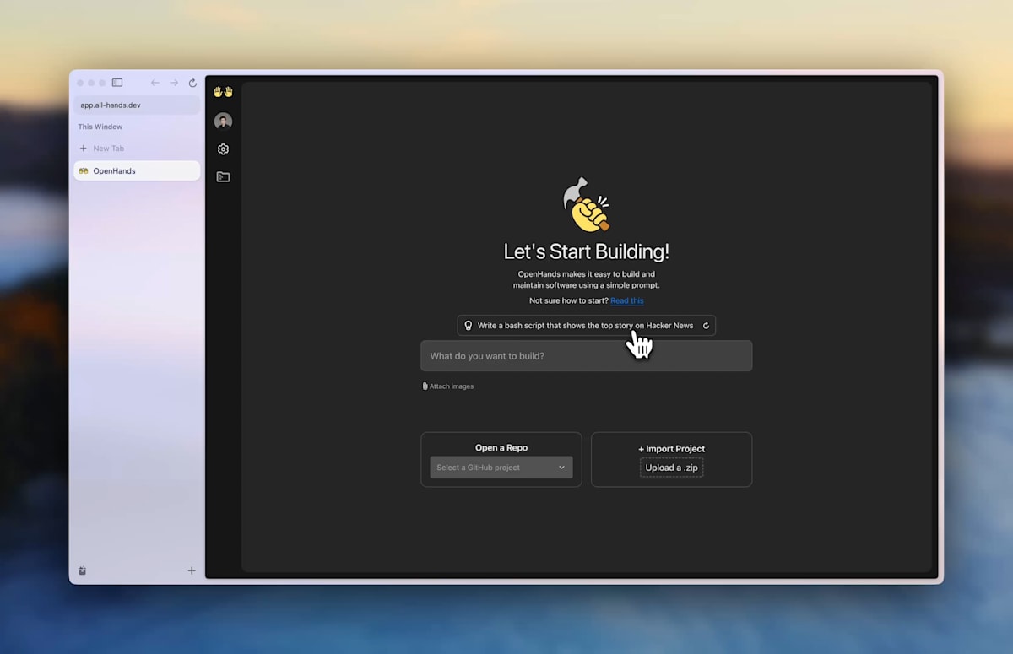This screenshot has height=654, width=1013.
Task: Open the folder terminal icon in sidebar
Action: (223, 177)
